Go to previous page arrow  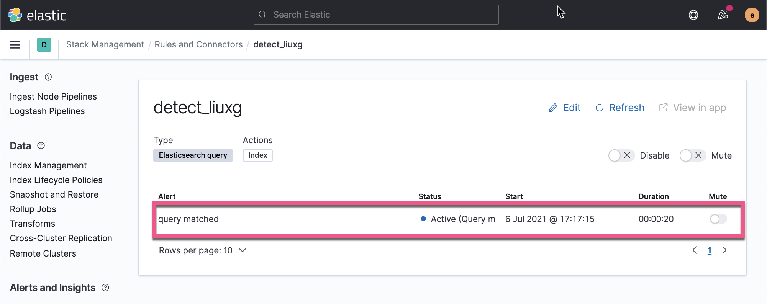pos(695,250)
